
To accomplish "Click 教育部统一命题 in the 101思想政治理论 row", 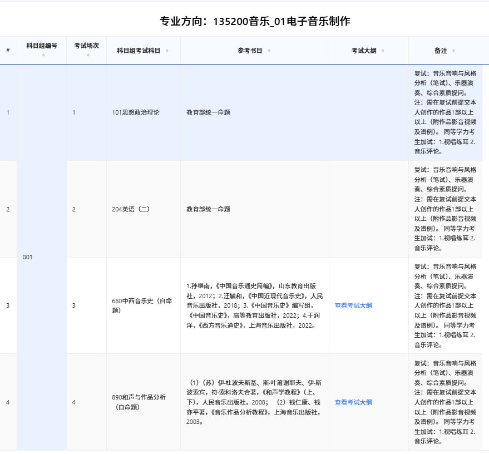I will pyautogui.click(x=209, y=112).
